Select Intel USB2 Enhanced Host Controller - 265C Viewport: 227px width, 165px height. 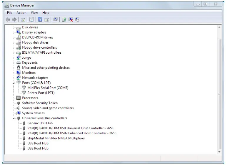[x=72, y=133]
